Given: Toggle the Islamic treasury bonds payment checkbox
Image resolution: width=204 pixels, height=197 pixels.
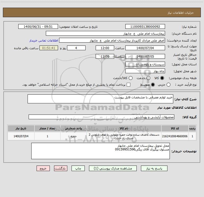Looking at the screenshot, I should coord(128,85).
